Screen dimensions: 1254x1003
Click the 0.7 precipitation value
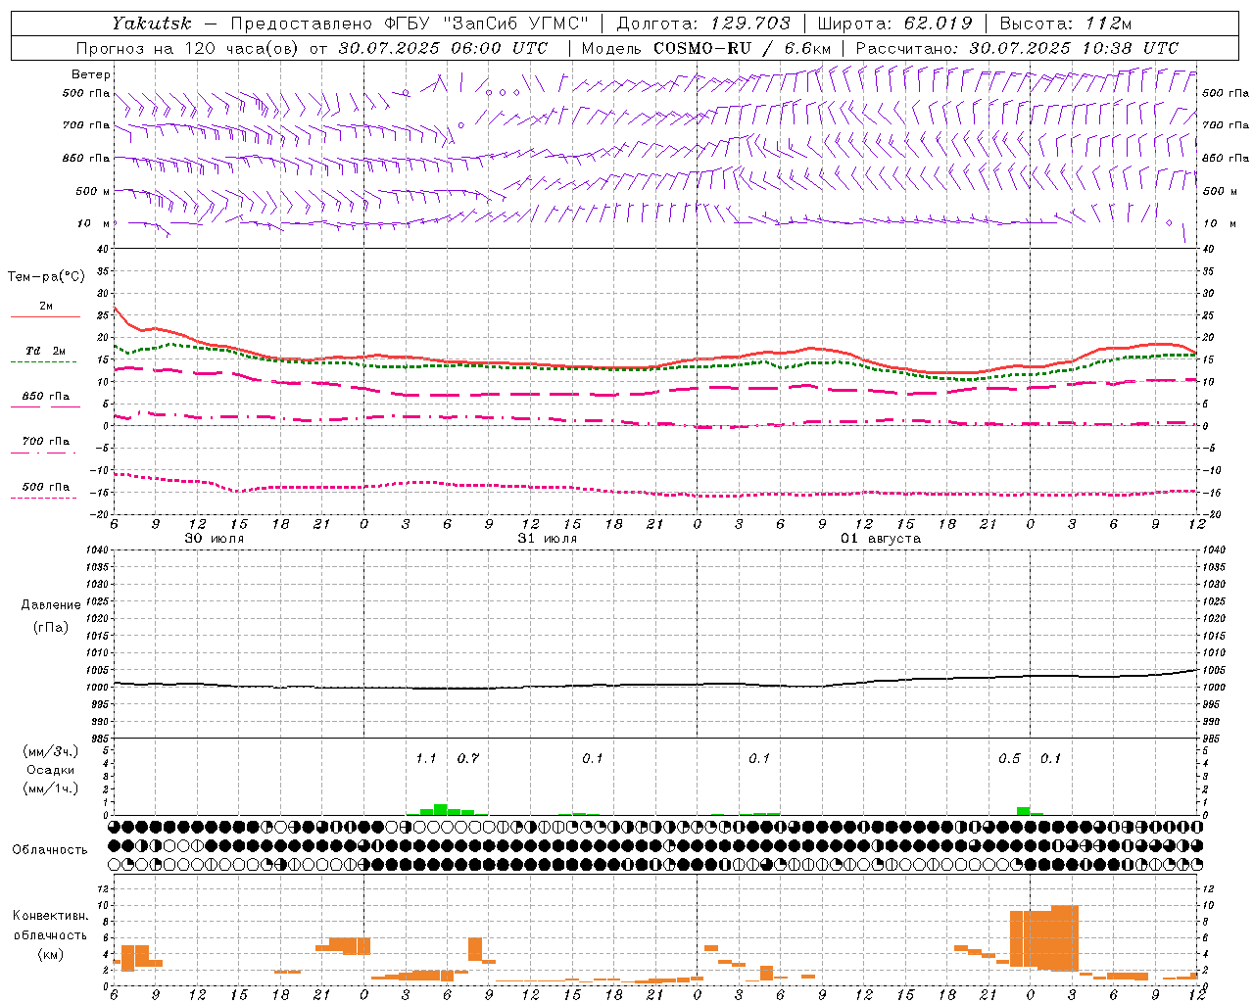[x=468, y=759]
